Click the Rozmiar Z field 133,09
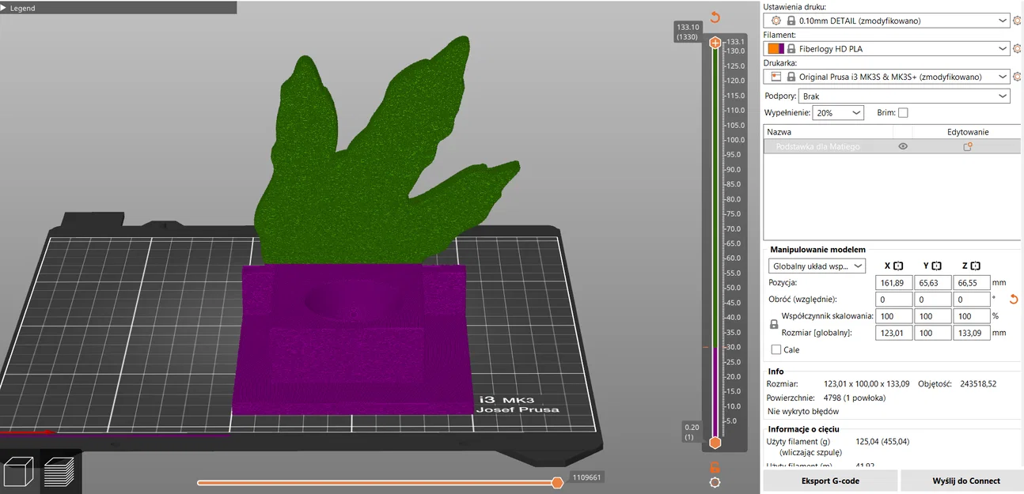The image size is (1024, 494). coord(972,333)
